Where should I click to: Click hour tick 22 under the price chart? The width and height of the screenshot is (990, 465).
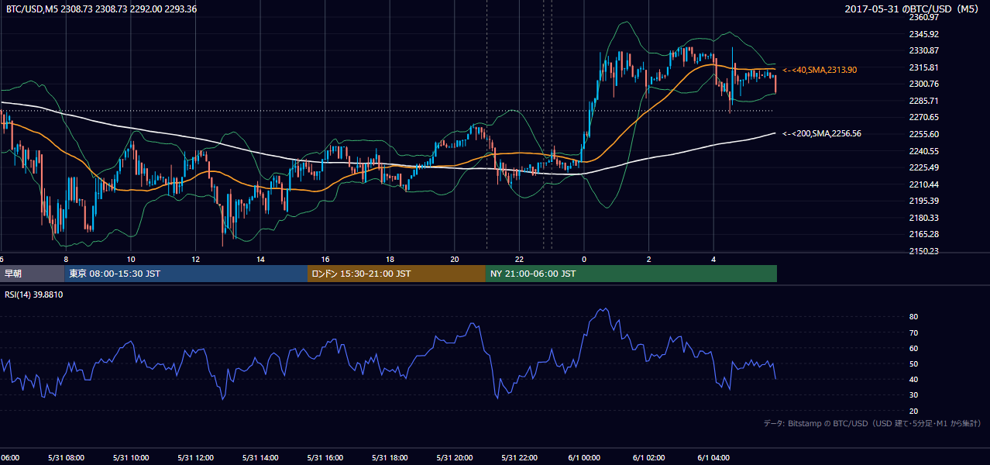520,259
